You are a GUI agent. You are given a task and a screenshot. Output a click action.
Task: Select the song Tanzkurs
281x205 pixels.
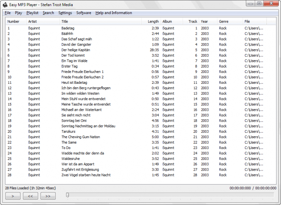[x=68, y=131]
